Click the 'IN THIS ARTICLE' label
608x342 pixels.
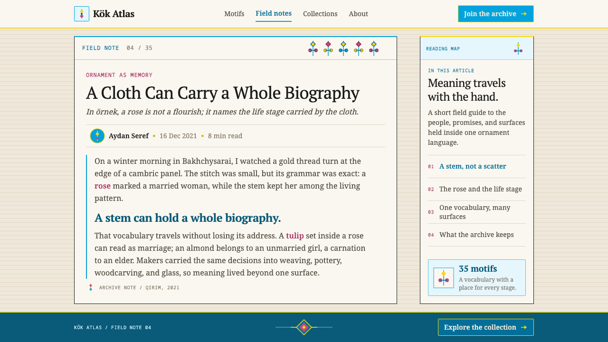(451, 71)
